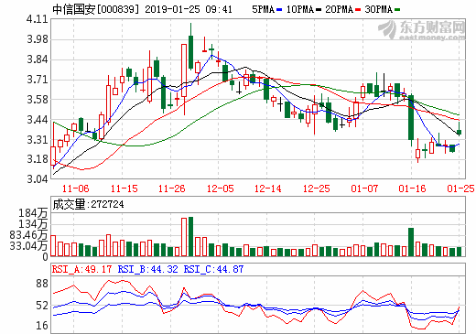Click the 134万 volume axis label
The width and height of the screenshot is (476, 334).
[x=33, y=224]
